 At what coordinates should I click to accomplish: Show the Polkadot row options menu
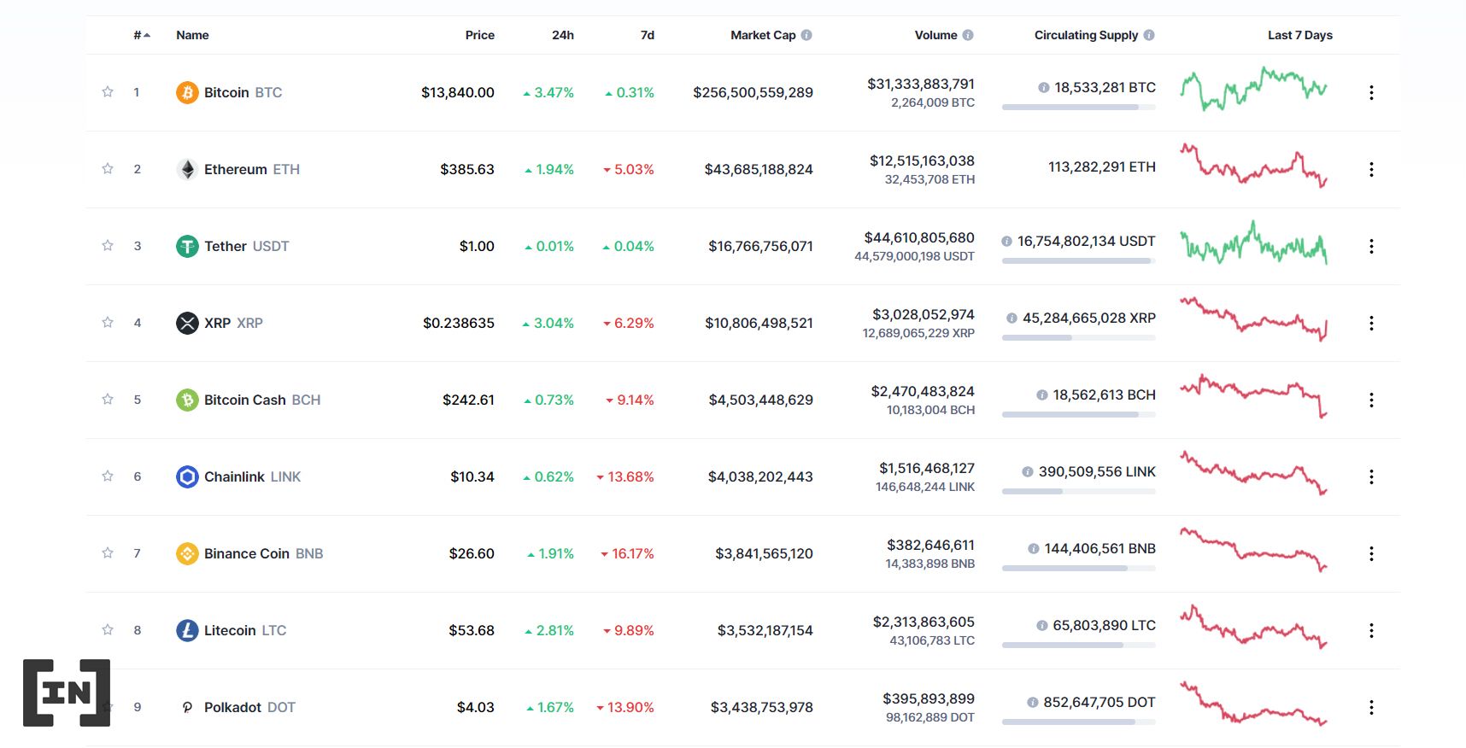click(x=1371, y=707)
